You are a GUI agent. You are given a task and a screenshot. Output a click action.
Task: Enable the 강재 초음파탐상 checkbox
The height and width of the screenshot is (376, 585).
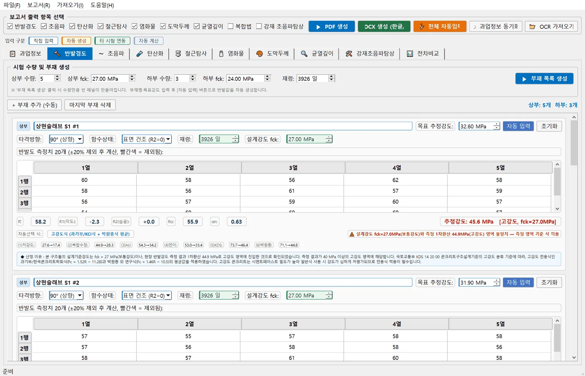point(259,26)
